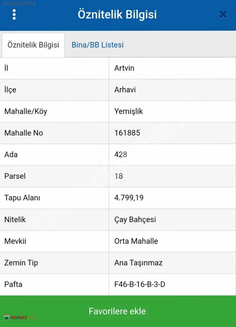
Task: Click the RE/MAX logo icon
Action: click(7, 317)
